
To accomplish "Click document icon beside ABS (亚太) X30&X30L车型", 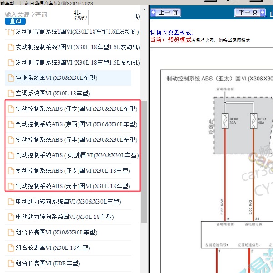I will point(11,109).
